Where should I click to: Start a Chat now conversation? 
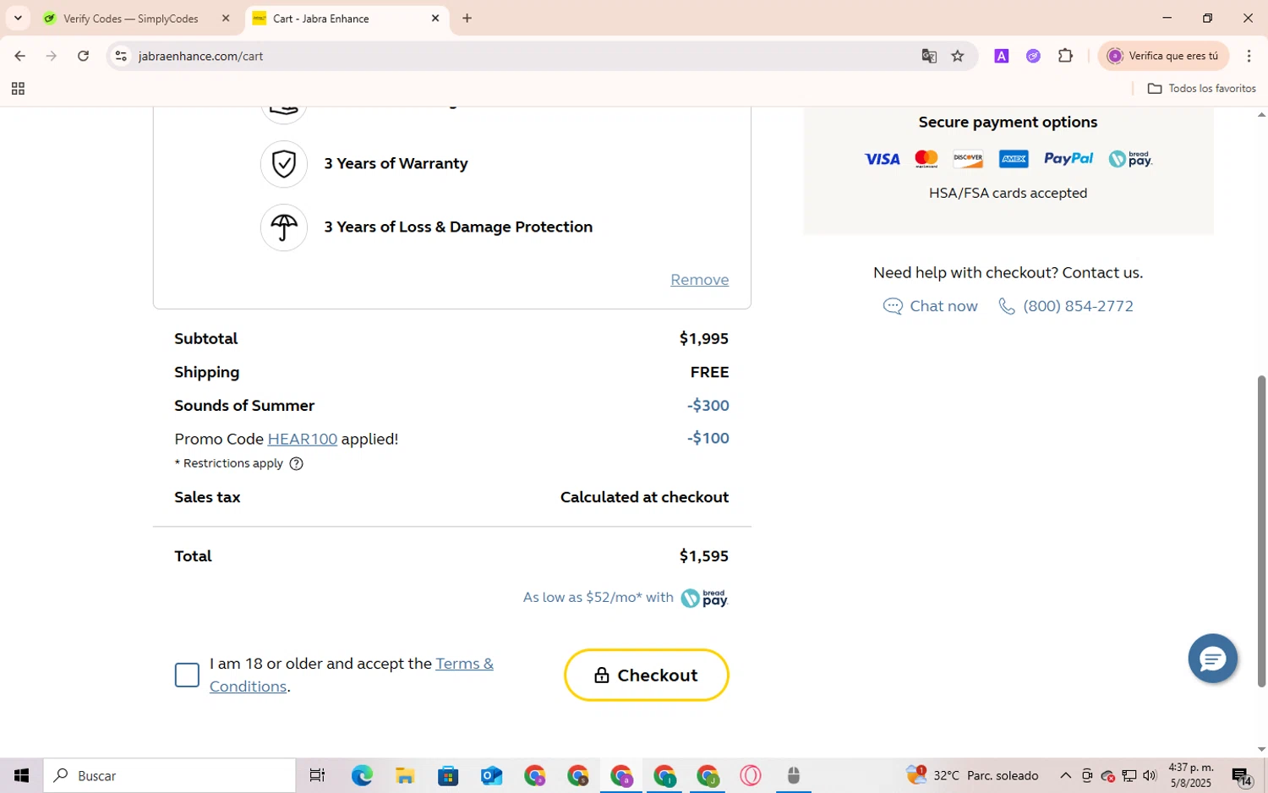[x=930, y=306]
